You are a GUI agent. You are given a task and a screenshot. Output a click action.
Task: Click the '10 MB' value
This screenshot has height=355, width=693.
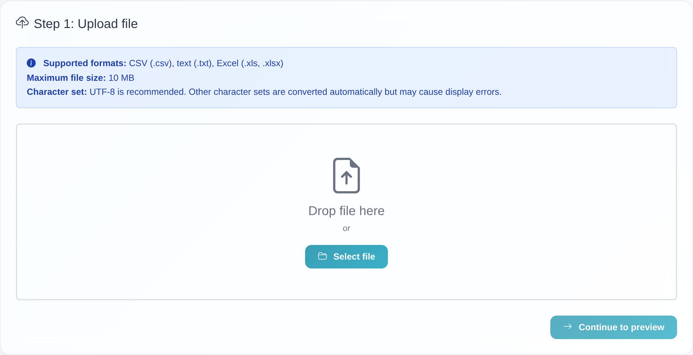(x=121, y=78)
